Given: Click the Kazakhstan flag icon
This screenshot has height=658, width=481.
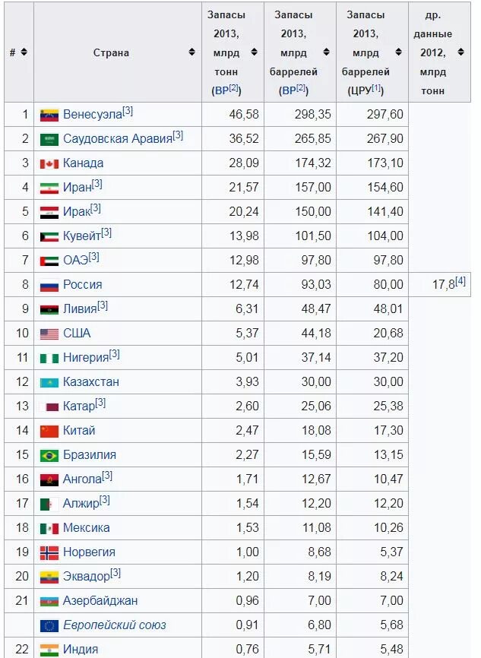Looking at the screenshot, I should 49,383.
